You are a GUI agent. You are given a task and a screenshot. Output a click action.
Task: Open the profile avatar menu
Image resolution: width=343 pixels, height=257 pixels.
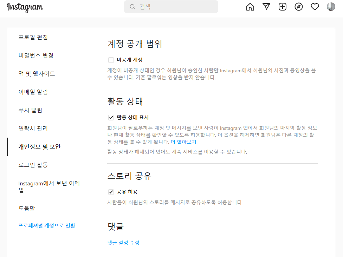coord(331,7)
